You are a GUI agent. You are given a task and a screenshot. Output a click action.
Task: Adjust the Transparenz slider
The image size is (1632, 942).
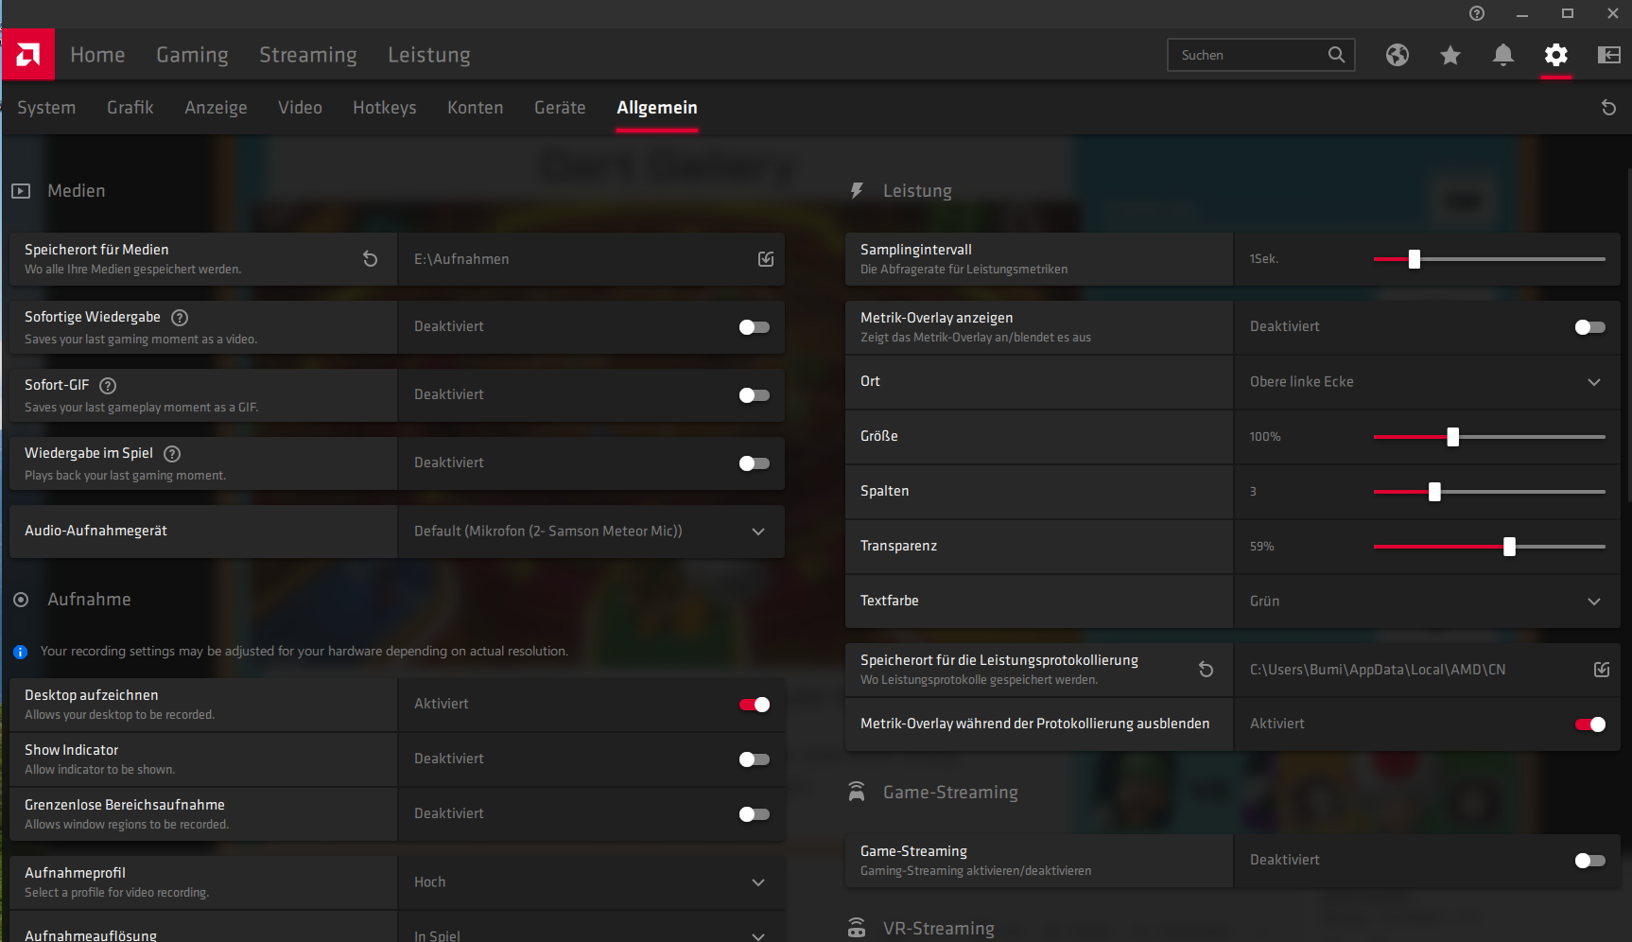coord(1489,547)
